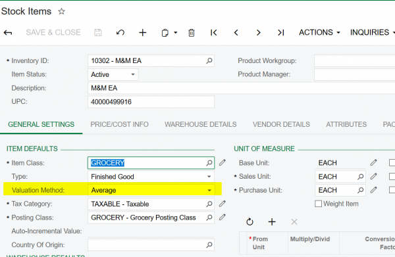The image size is (395, 257).
Task: Open the INQUIRIES menu
Action: (x=373, y=32)
